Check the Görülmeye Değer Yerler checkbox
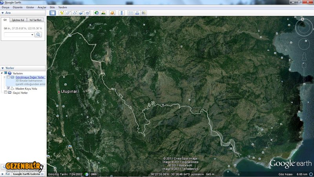 (8, 77)
